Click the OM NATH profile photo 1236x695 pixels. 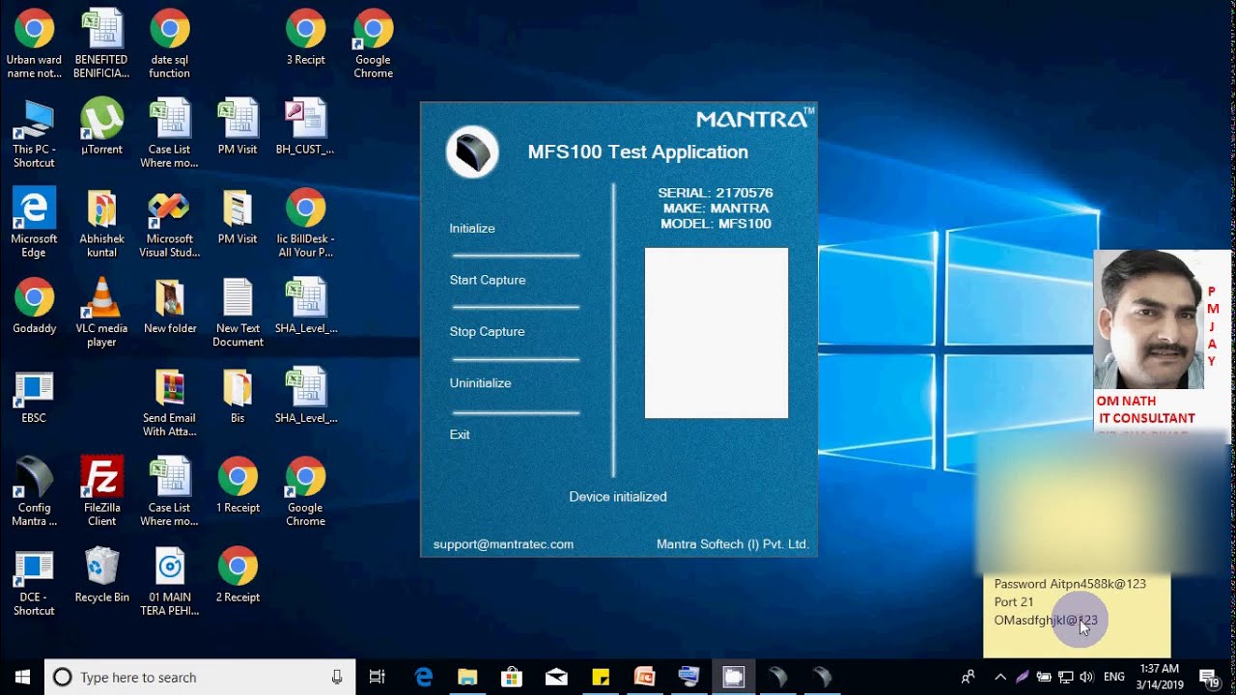pos(1149,320)
